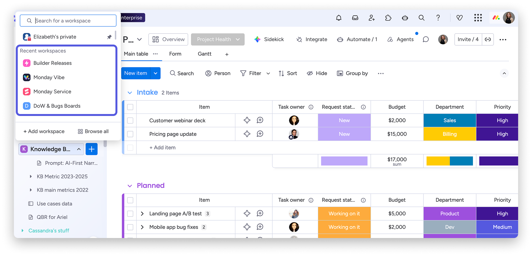Open the notifications bell

[x=339, y=18]
